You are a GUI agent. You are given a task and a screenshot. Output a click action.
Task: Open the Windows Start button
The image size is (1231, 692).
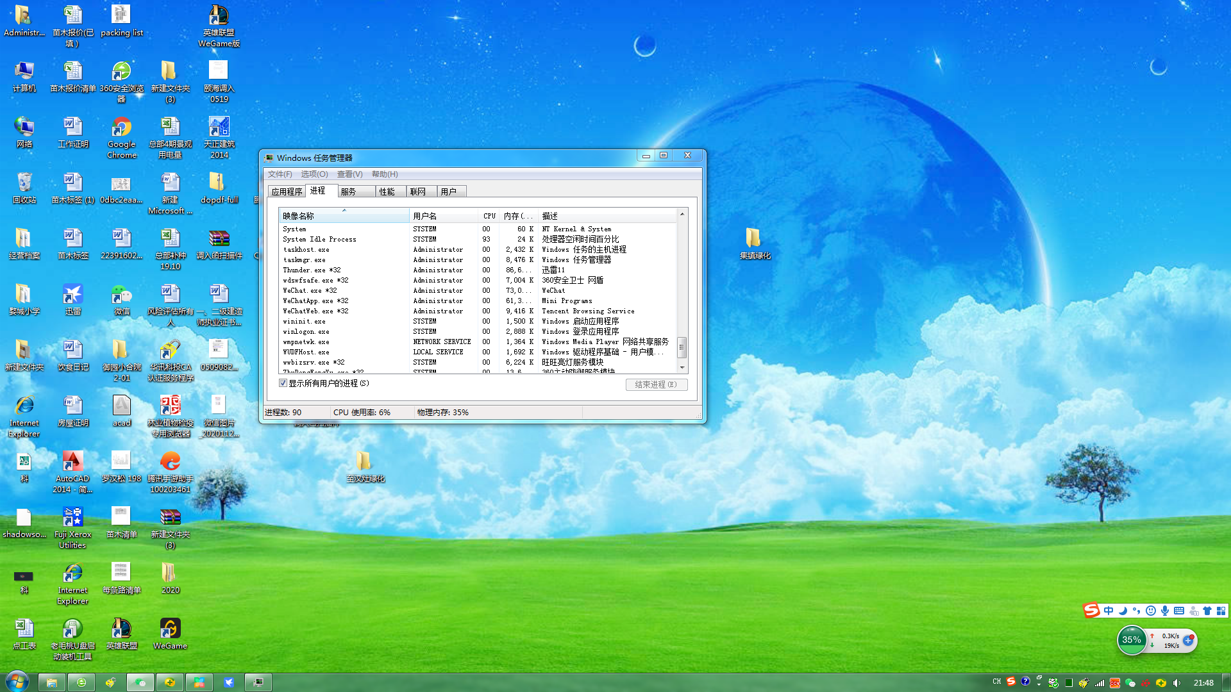pyautogui.click(x=17, y=682)
